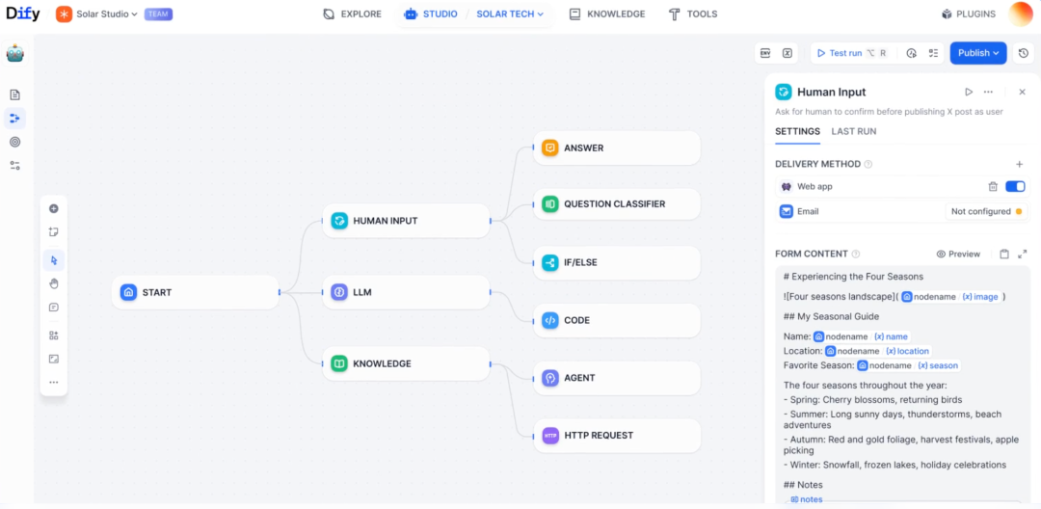Click the minimap image tool
Image resolution: width=1041 pixels, height=509 pixels.
54,359
